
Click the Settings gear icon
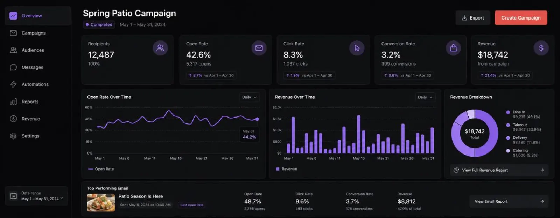coord(13,136)
